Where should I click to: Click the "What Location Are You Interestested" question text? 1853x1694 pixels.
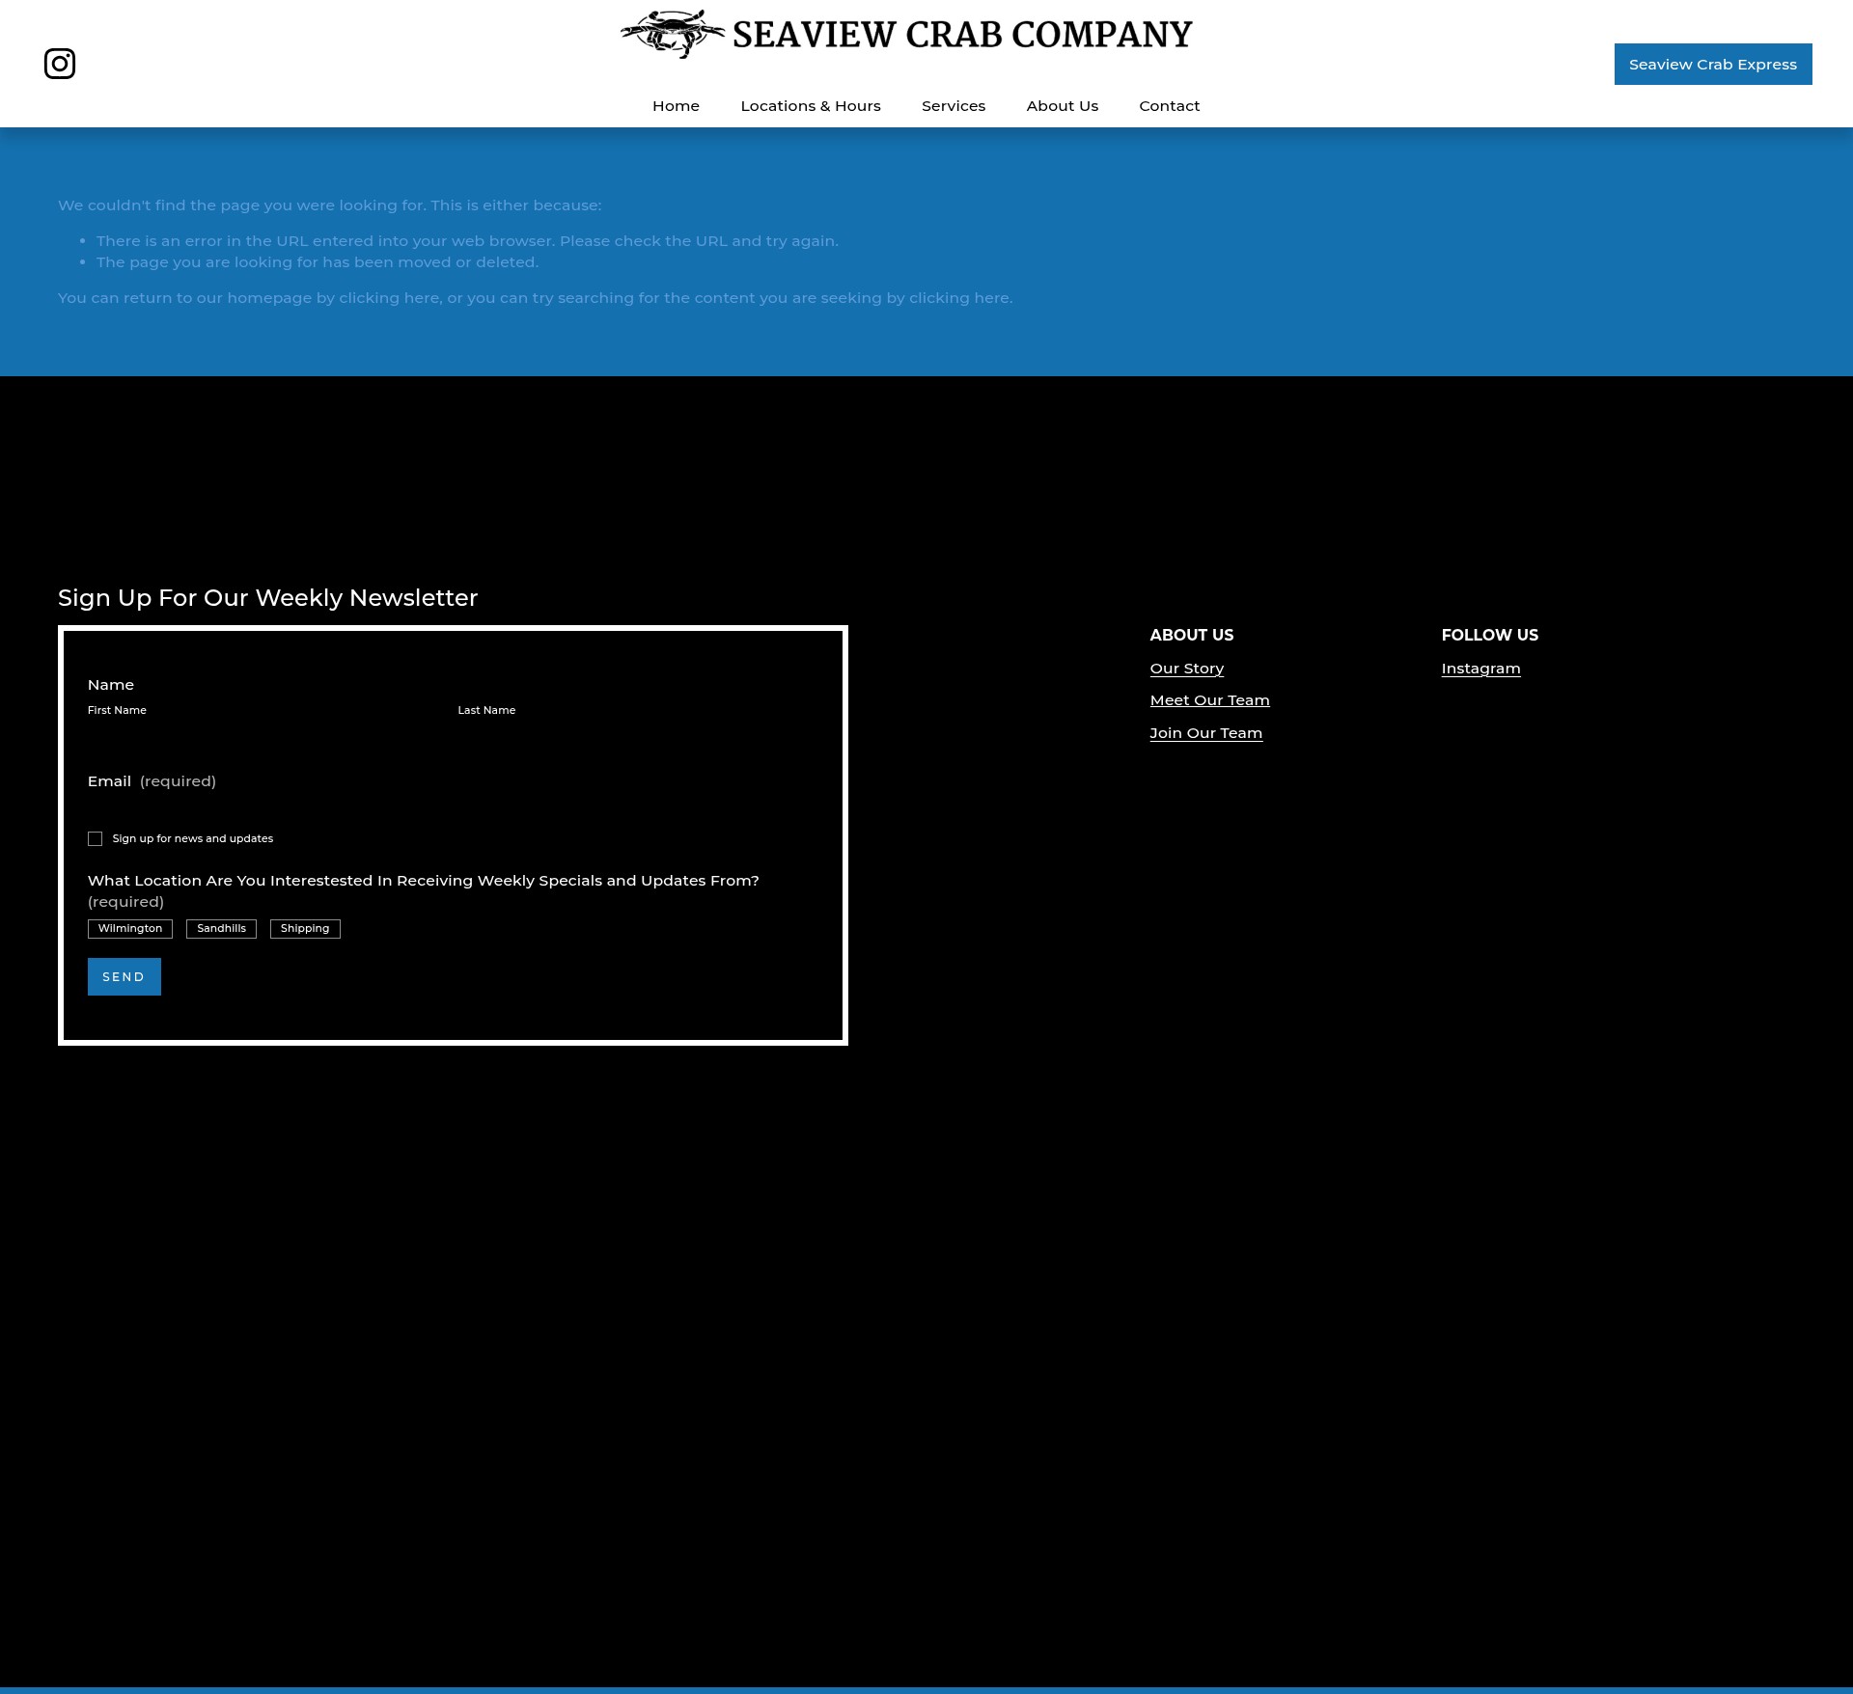pyautogui.click(x=424, y=881)
